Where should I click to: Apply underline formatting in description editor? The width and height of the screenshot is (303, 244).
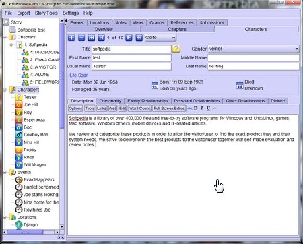click(208, 109)
